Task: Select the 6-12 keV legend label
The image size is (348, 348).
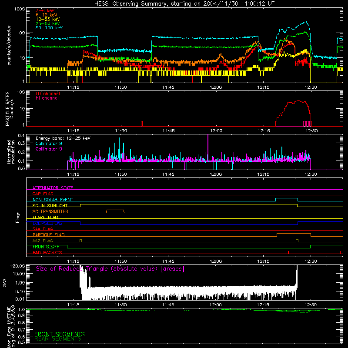Action: tap(47, 15)
